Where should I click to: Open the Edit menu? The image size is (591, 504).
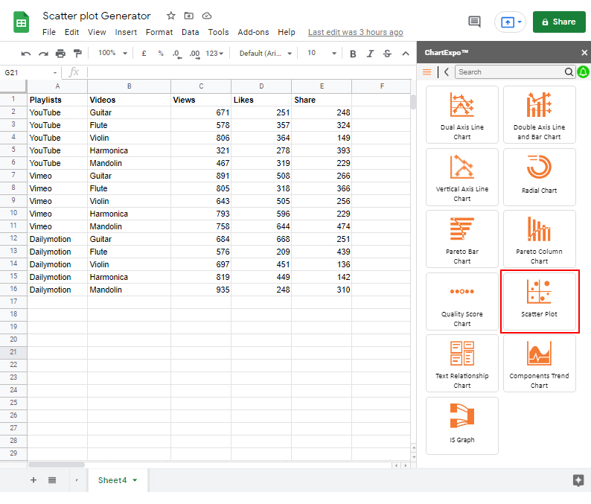71,33
